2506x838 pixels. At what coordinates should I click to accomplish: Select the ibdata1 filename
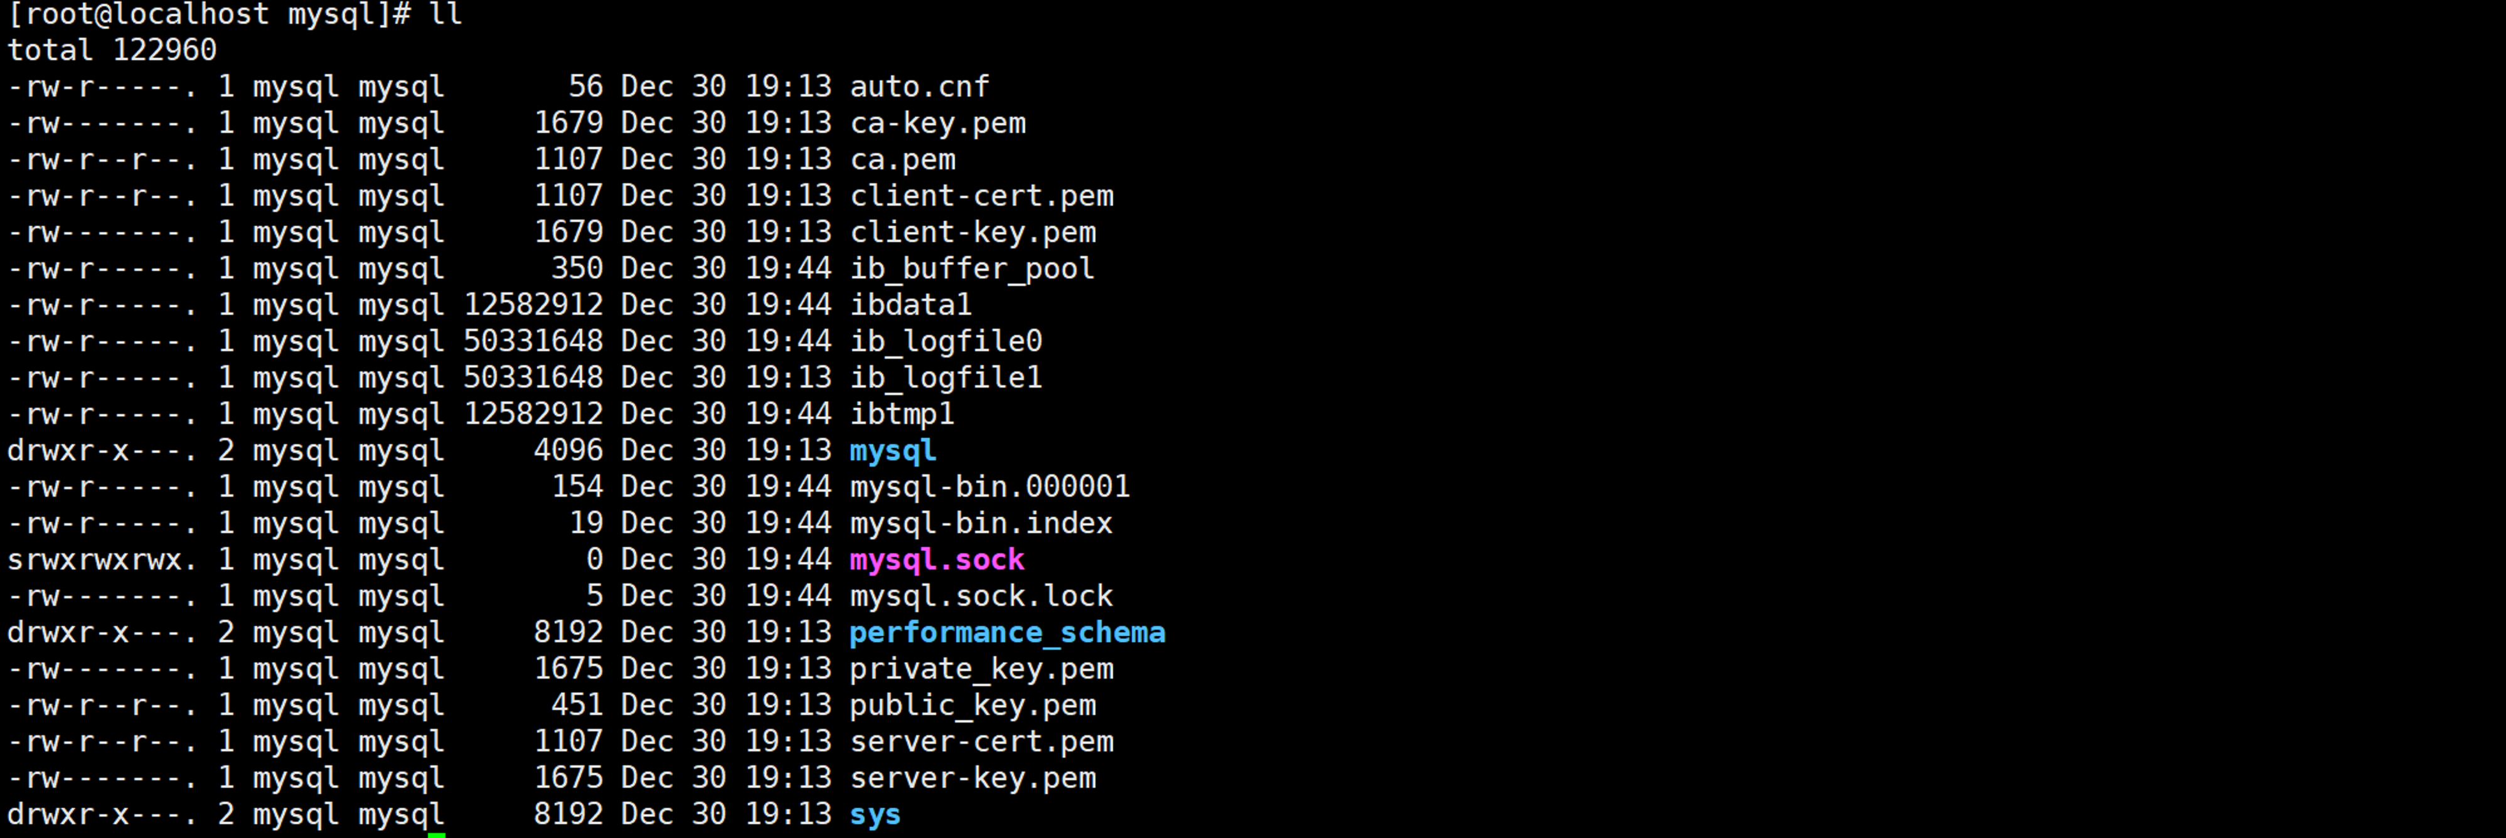point(910,305)
